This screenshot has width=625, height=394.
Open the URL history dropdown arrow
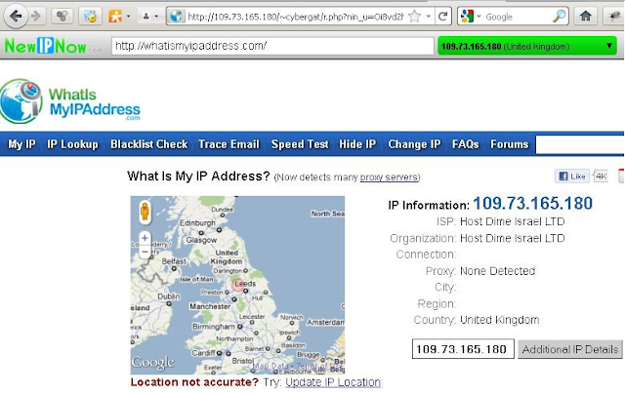click(429, 17)
